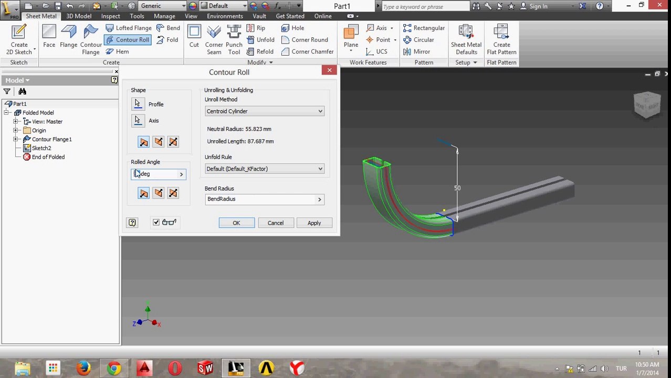Select the UCS tool

[376, 51]
